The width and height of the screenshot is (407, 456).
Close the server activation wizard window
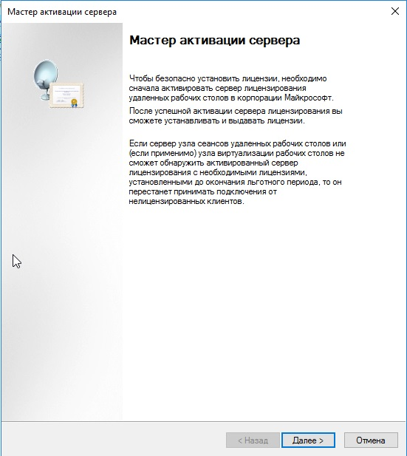(x=394, y=11)
